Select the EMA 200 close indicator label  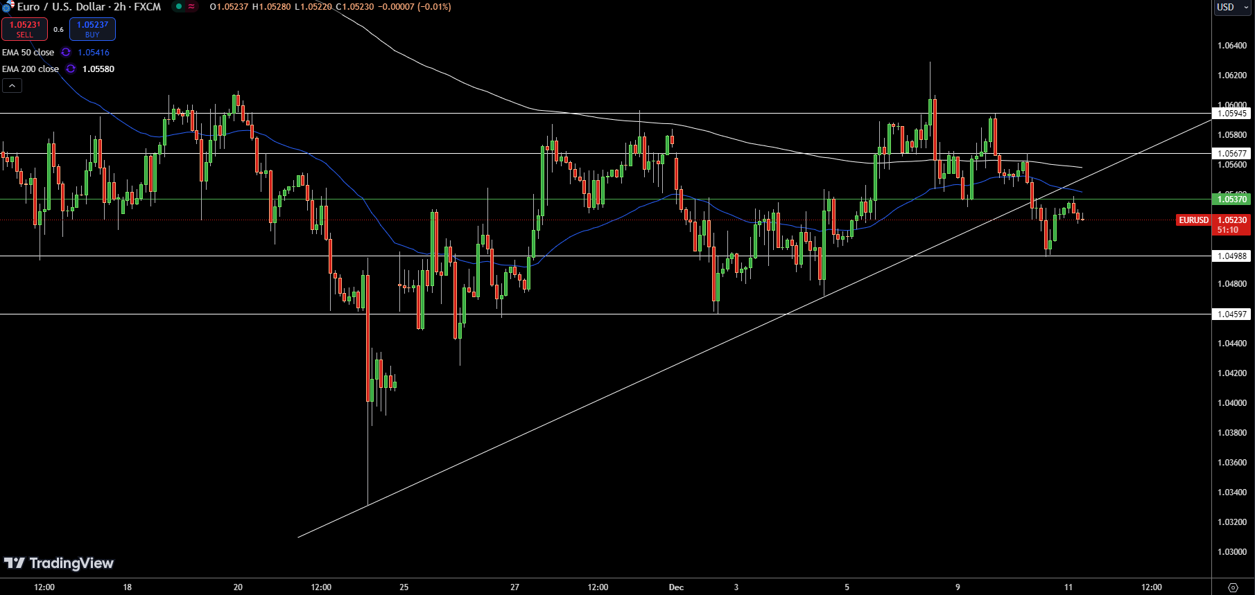[x=31, y=69]
